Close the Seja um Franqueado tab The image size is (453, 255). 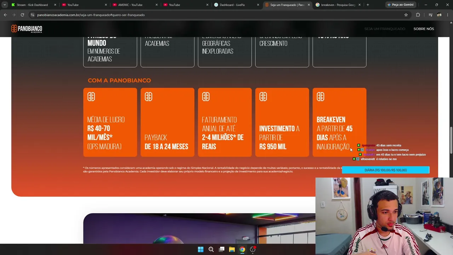pyautogui.click(x=309, y=5)
